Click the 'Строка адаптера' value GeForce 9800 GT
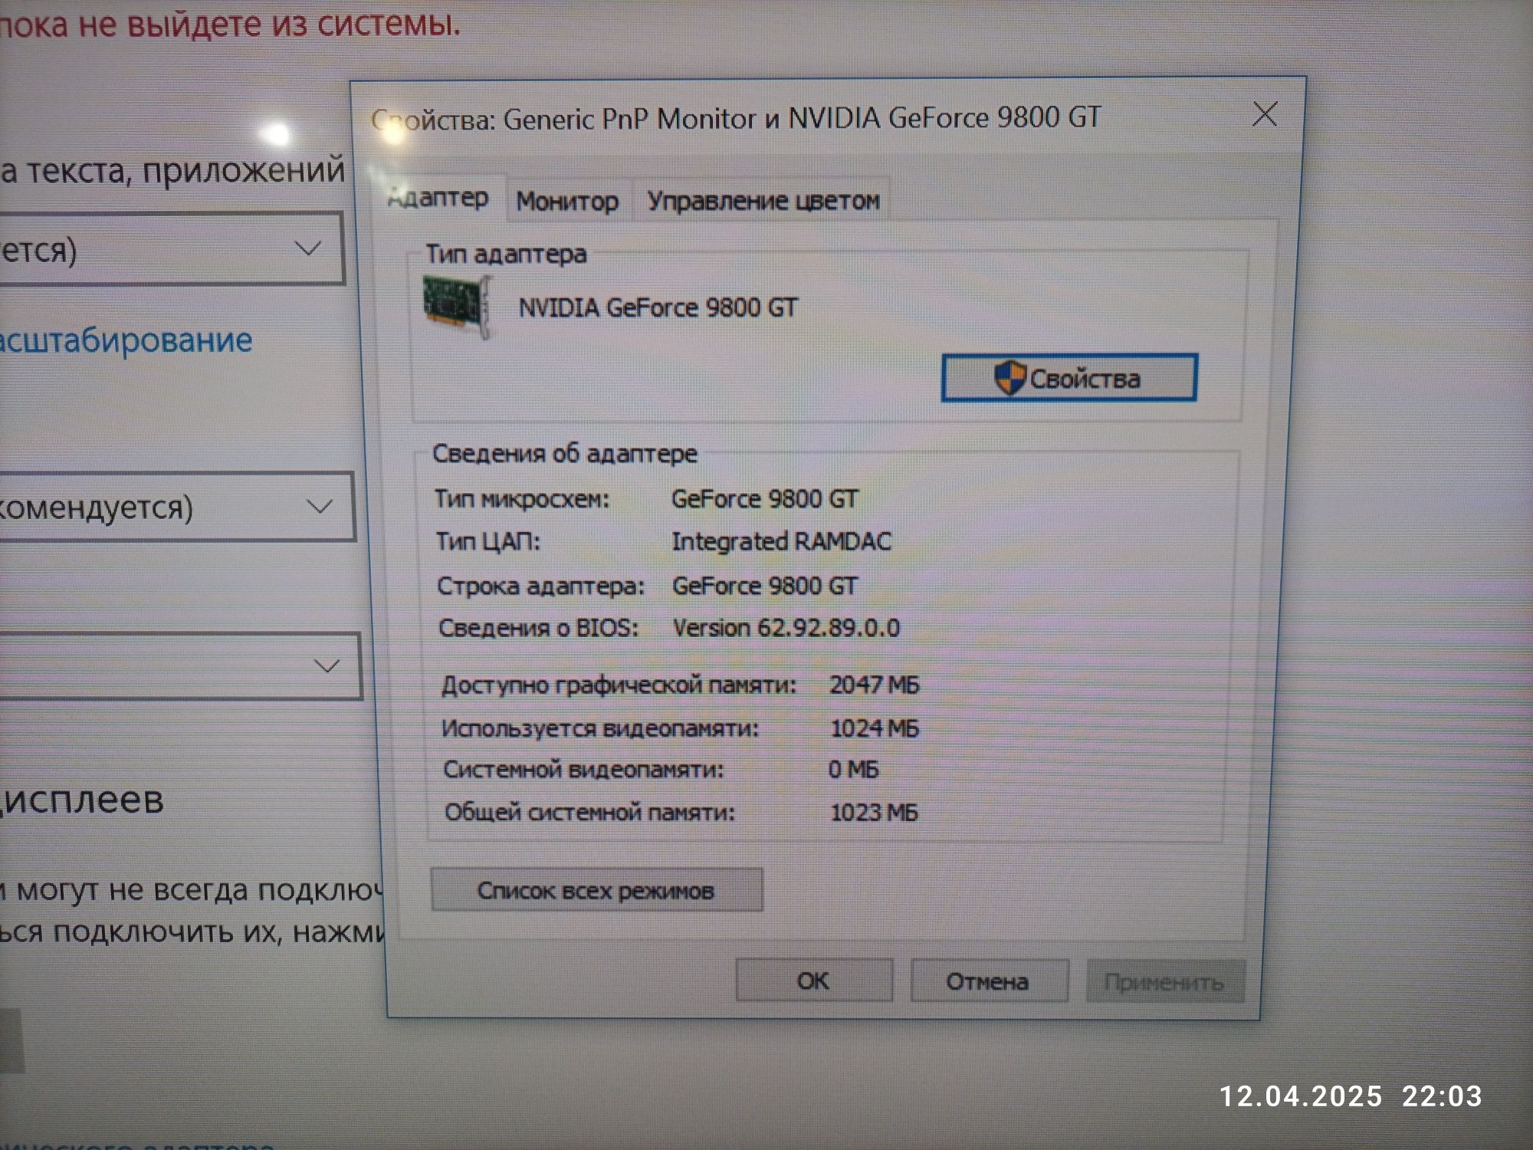 click(x=765, y=586)
